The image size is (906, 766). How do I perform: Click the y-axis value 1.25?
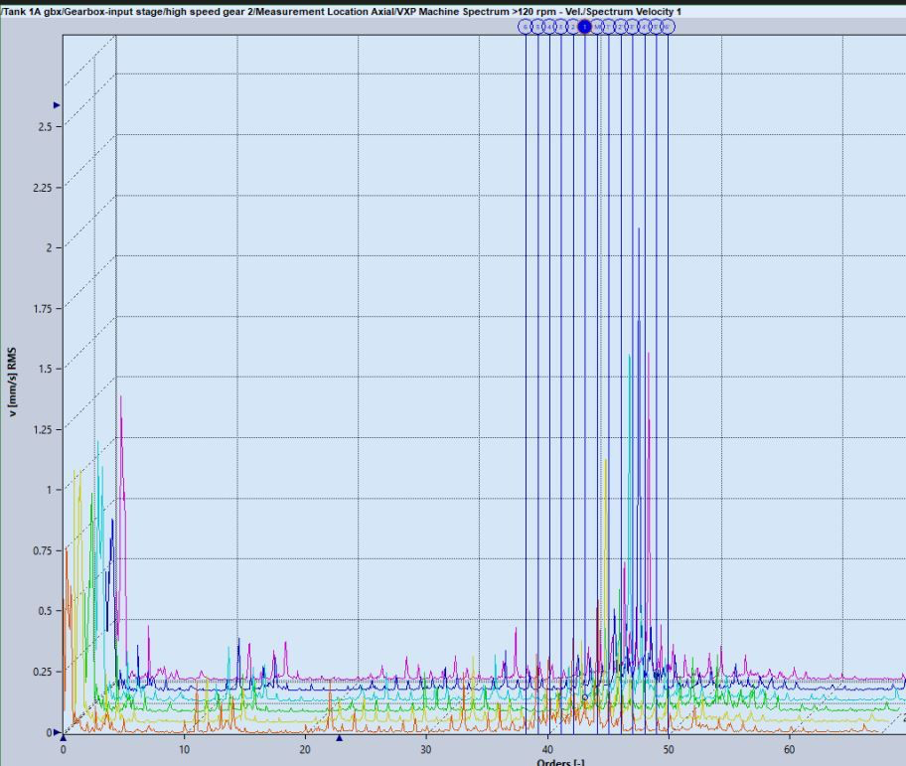click(x=42, y=430)
